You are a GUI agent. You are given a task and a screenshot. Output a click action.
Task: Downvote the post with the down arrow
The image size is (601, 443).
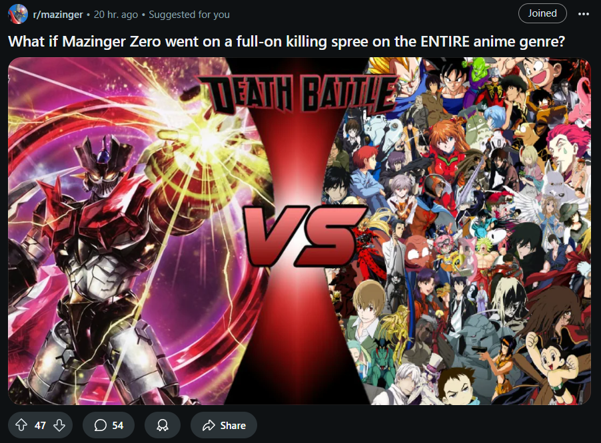point(59,425)
